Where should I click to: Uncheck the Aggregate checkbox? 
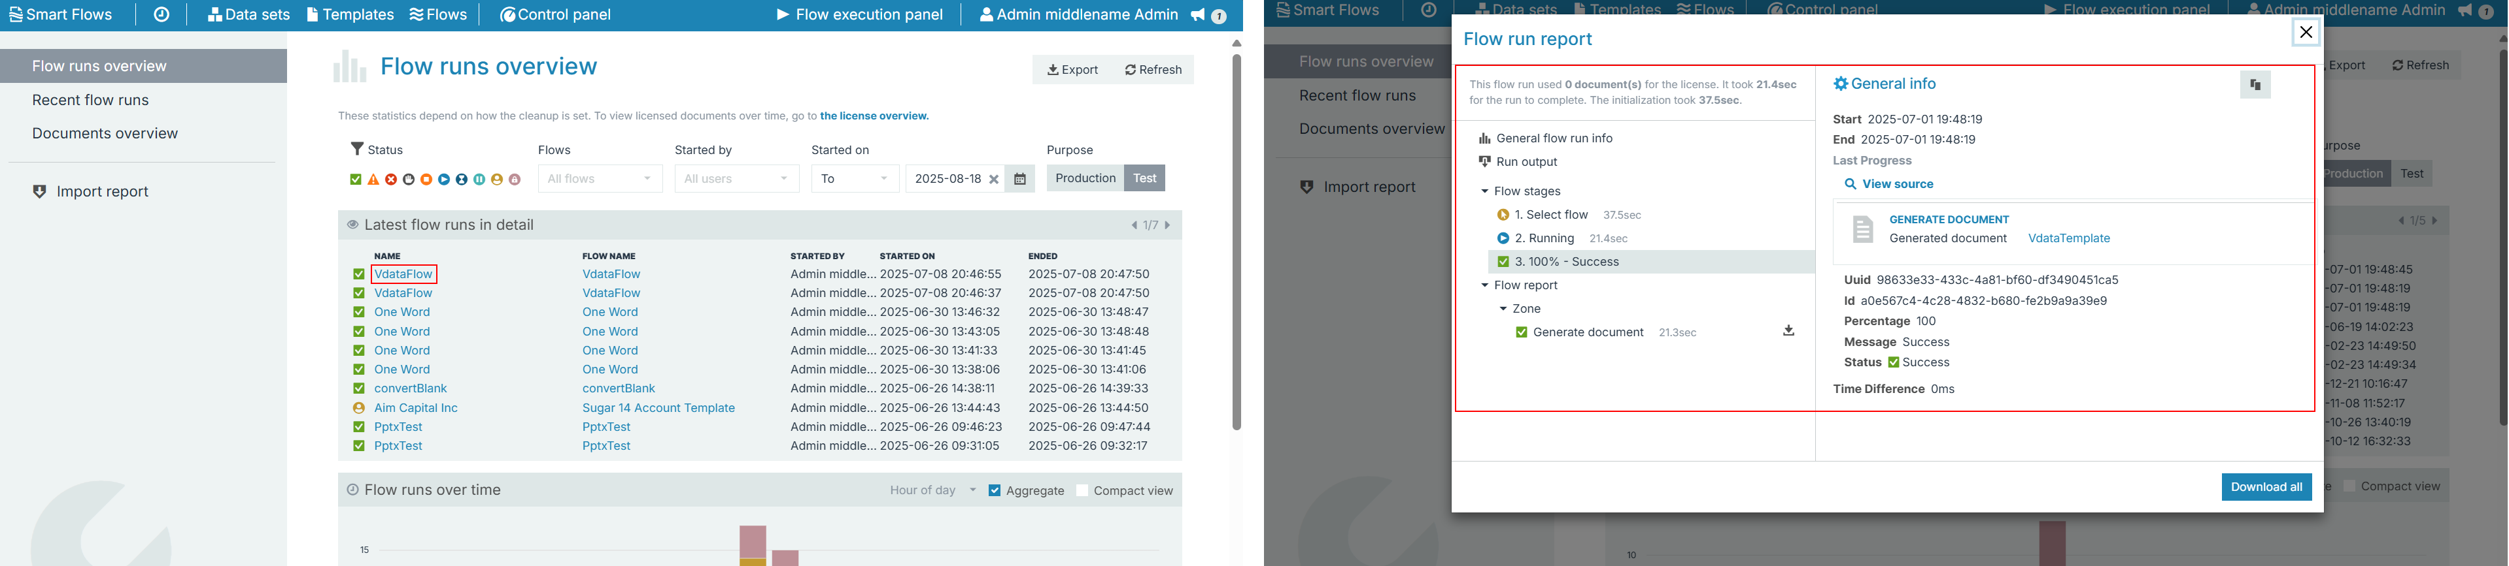pyautogui.click(x=995, y=490)
